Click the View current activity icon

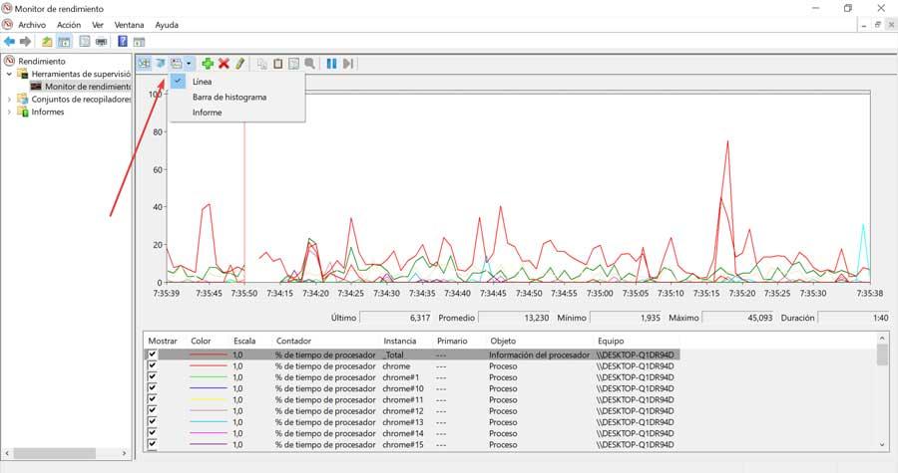pyautogui.click(x=145, y=64)
